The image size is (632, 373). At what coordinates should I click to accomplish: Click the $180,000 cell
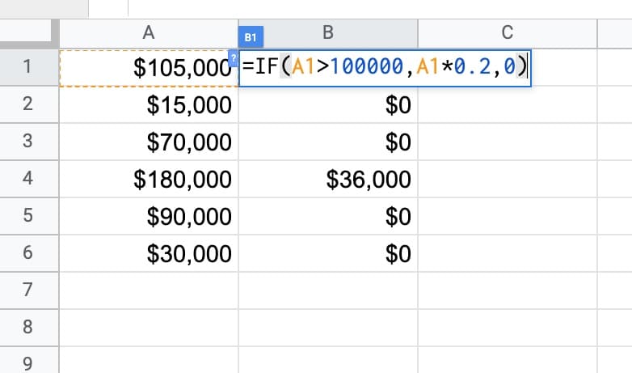(149, 179)
